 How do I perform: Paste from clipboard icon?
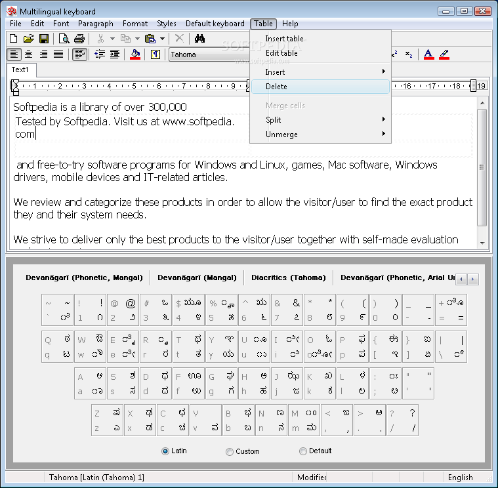tap(150, 39)
